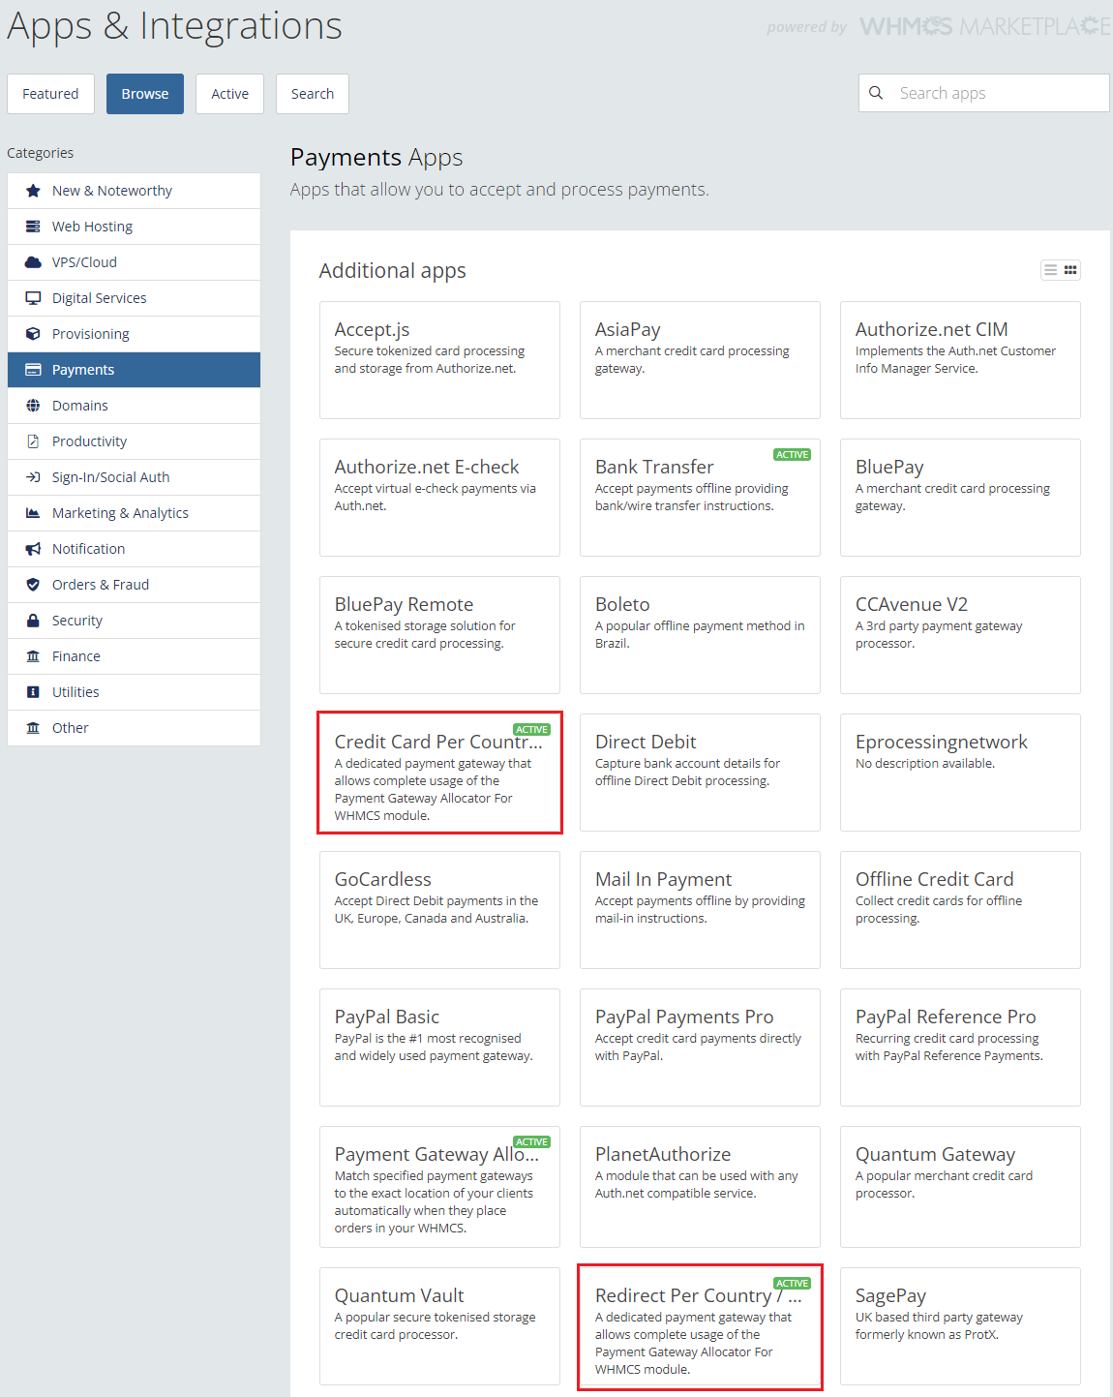
Task: Click the magnifier icon in search box
Action: pyautogui.click(x=876, y=93)
